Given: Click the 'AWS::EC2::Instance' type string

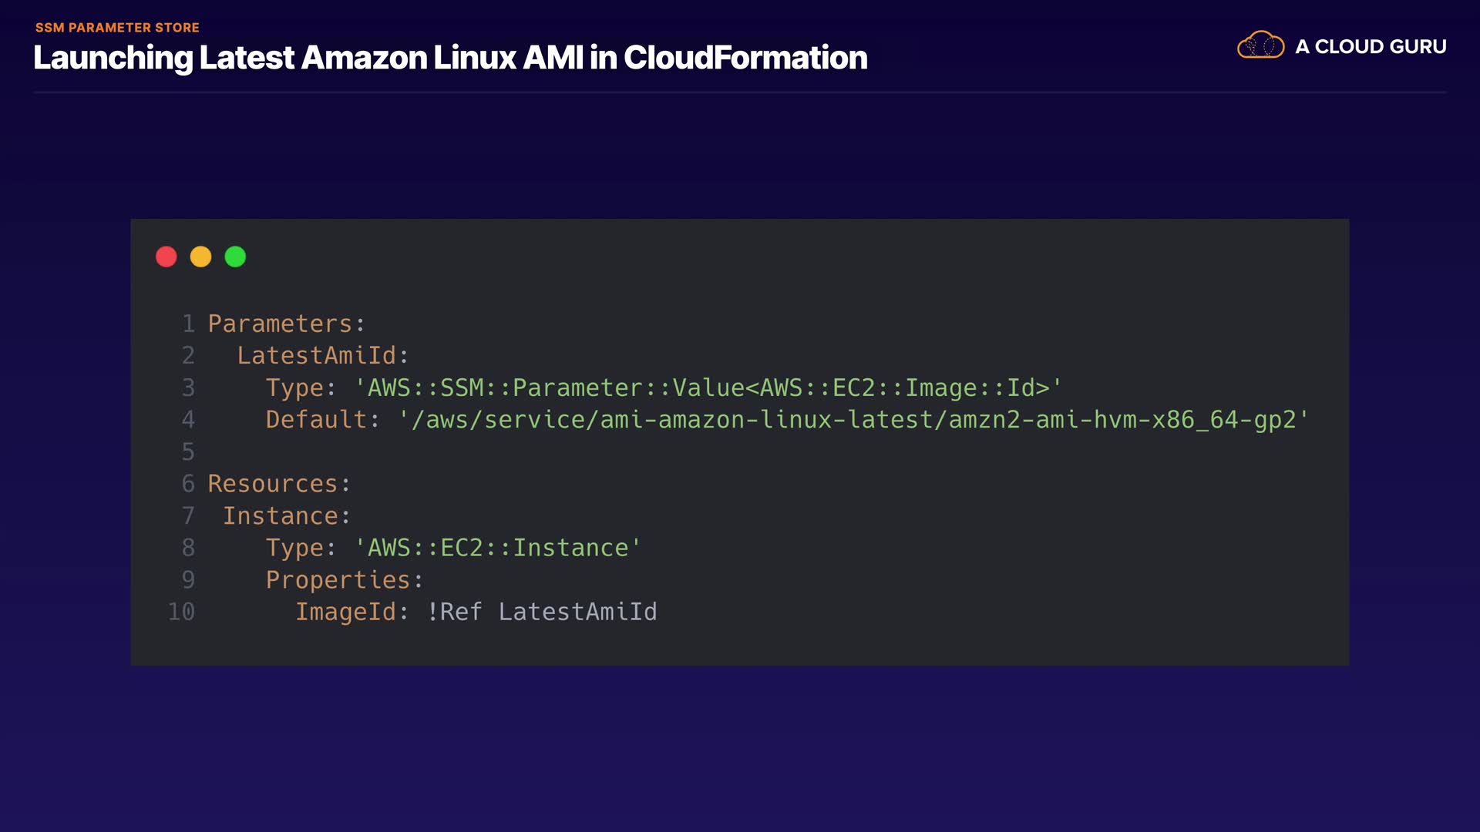Looking at the screenshot, I should (498, 548).
